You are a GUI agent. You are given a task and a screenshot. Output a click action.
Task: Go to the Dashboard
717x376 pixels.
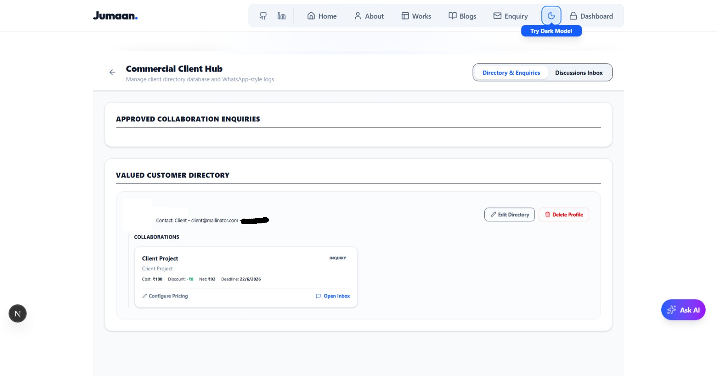pyautogui.click(x=591, y=16)
